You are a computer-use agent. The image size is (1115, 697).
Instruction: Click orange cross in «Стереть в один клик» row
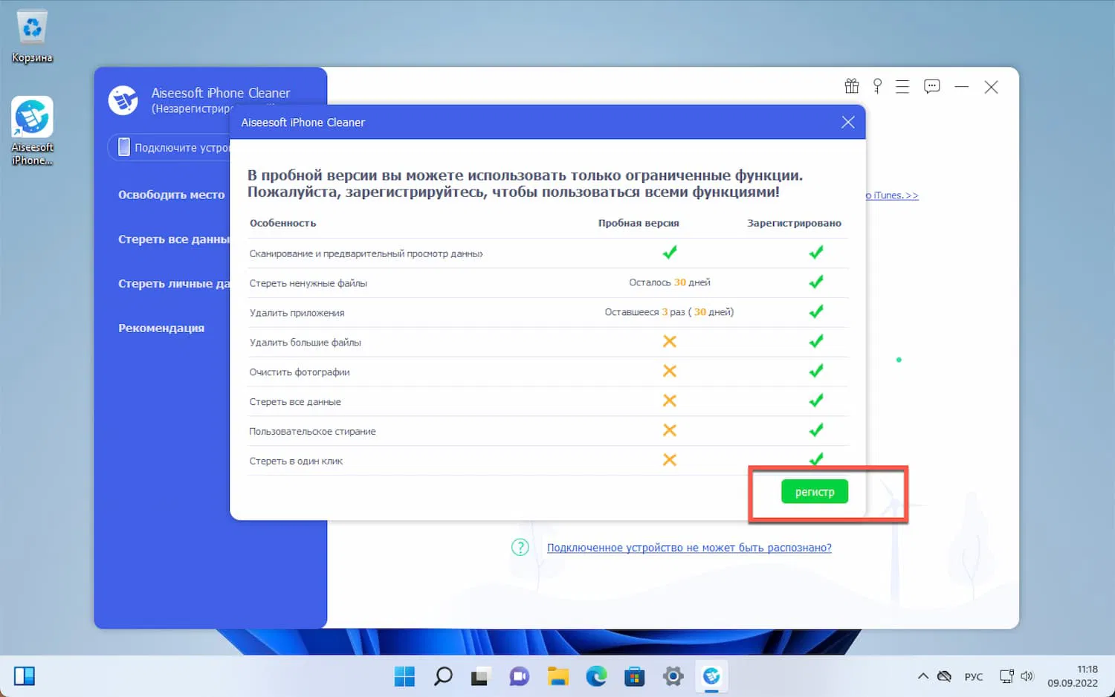[x=670, y=460]
